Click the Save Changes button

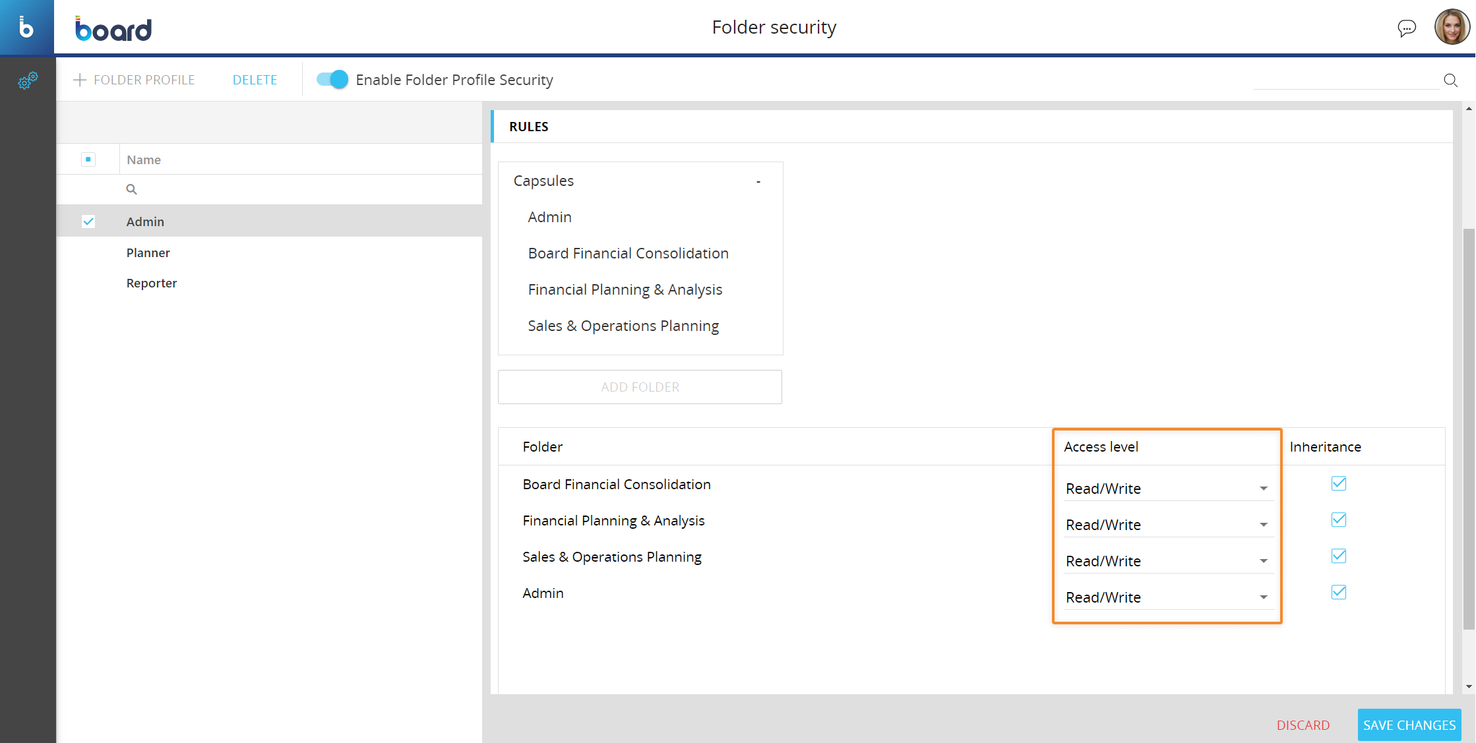[x=1409, y=725]
